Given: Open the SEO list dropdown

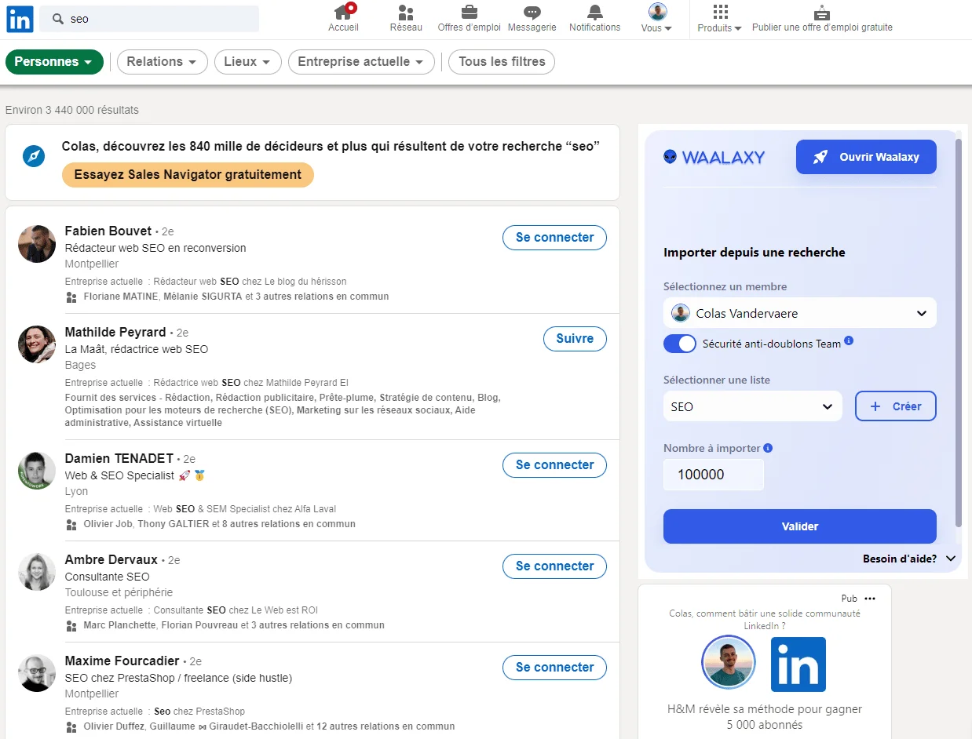Looking at the screenshot, I should tap(753, 406).
